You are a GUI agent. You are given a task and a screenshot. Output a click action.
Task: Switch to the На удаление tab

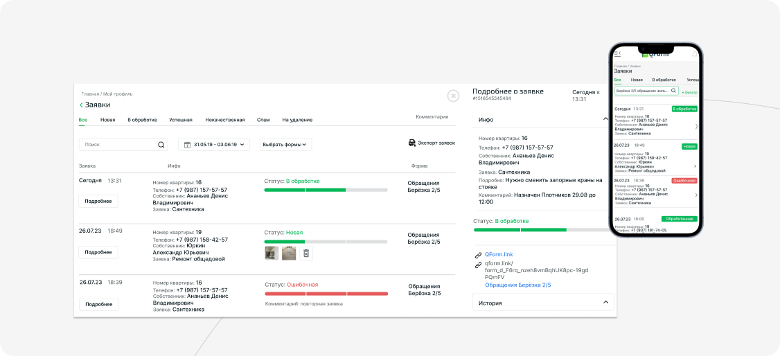point(297,120)
